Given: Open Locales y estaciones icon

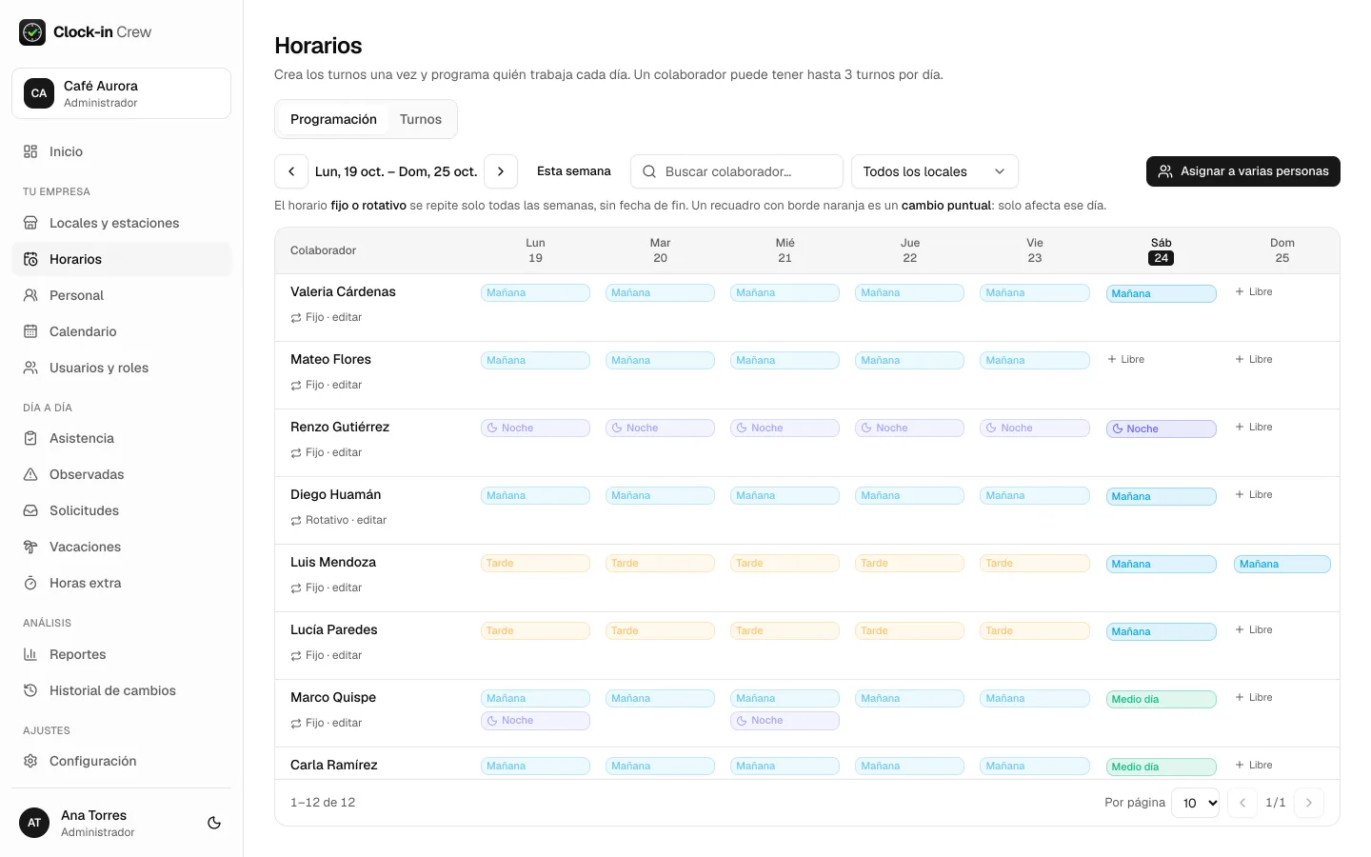Looking at the screenshot, I should [30, 223].
